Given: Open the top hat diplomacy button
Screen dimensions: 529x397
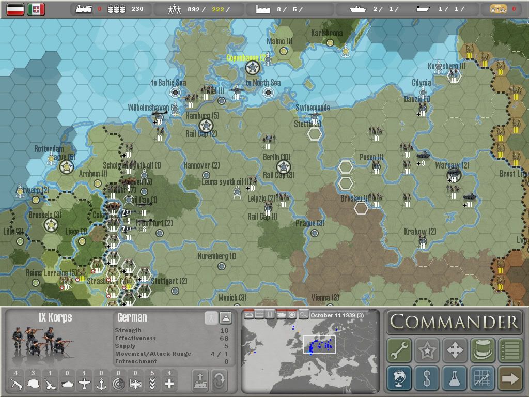Looking at the screenshot, I should click(483, 350).
